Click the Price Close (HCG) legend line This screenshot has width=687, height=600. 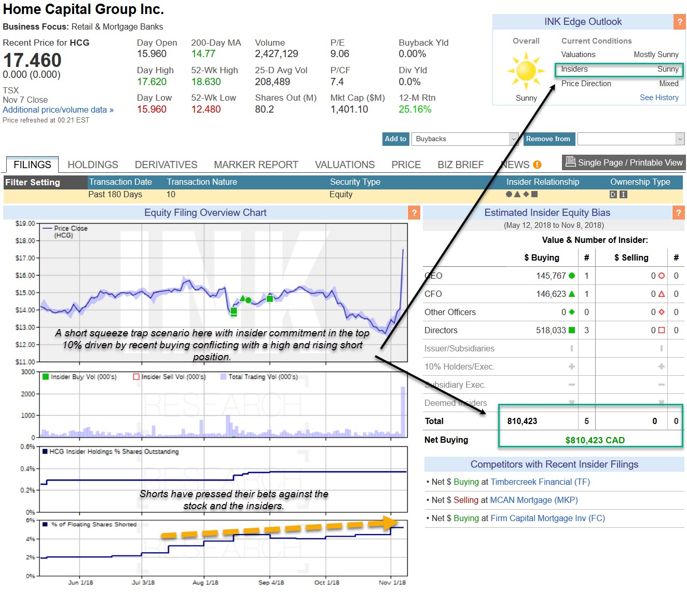[47, 228]
